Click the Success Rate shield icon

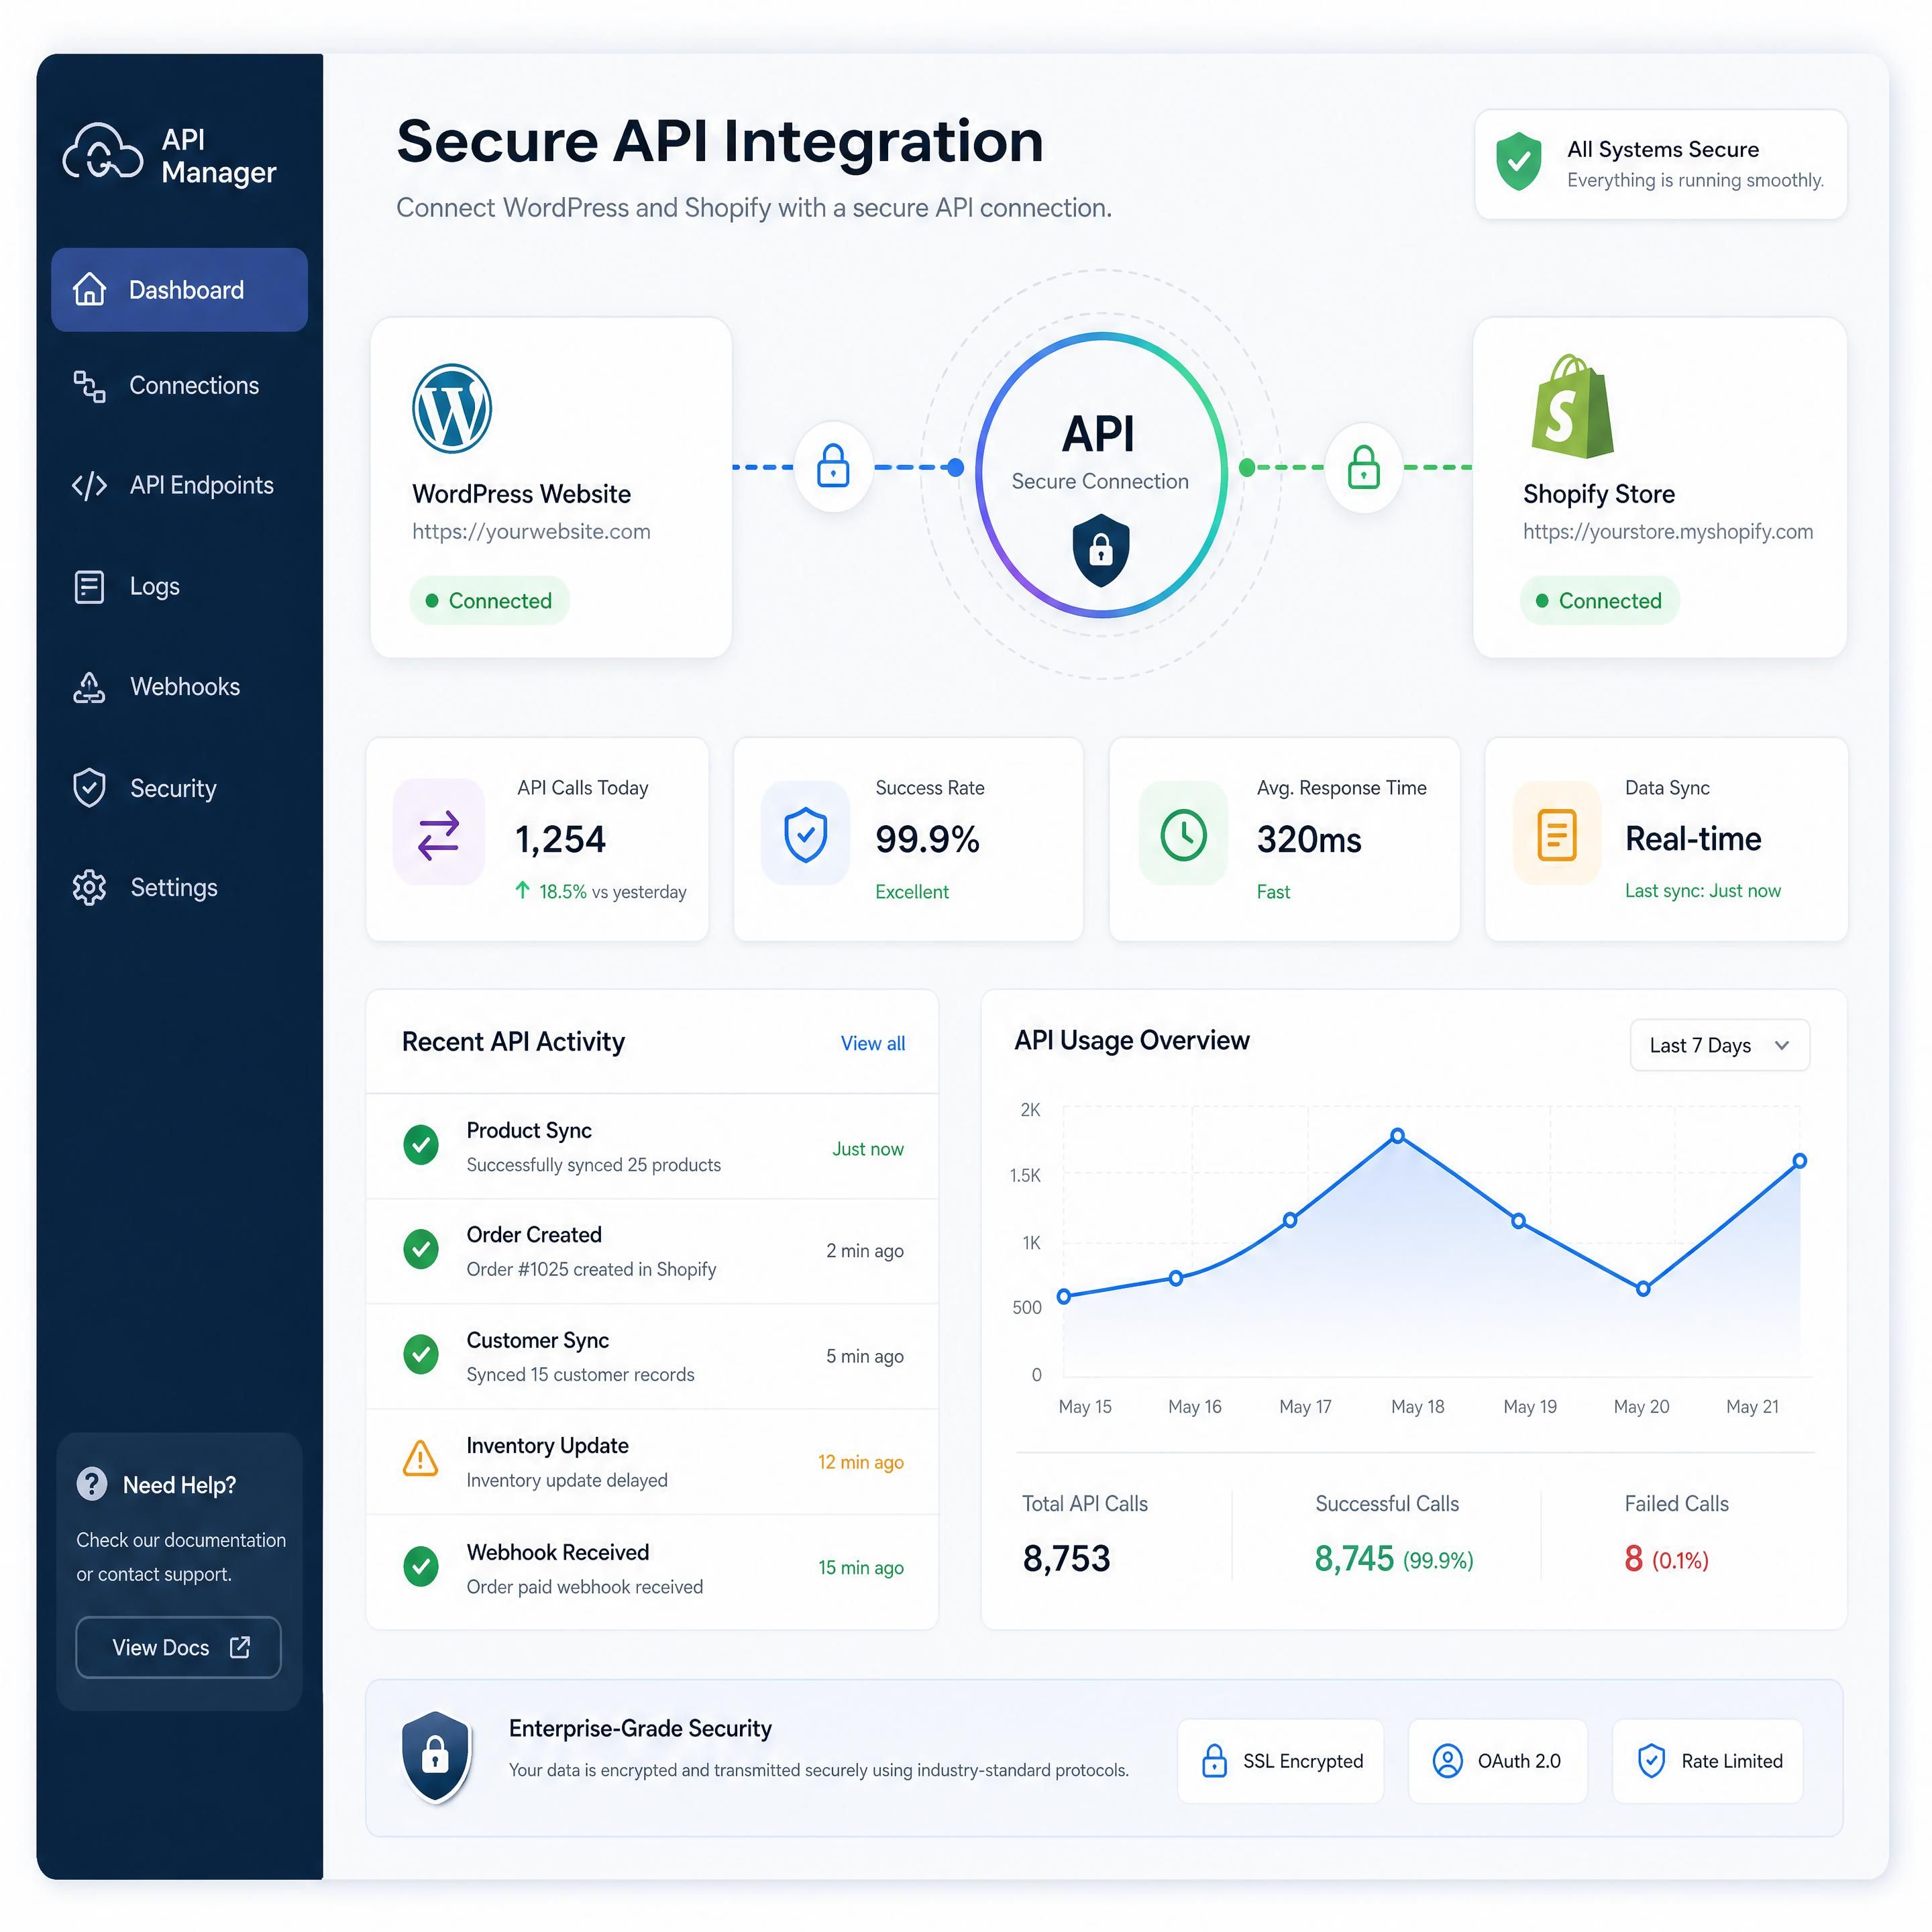[x=805, y=834]
